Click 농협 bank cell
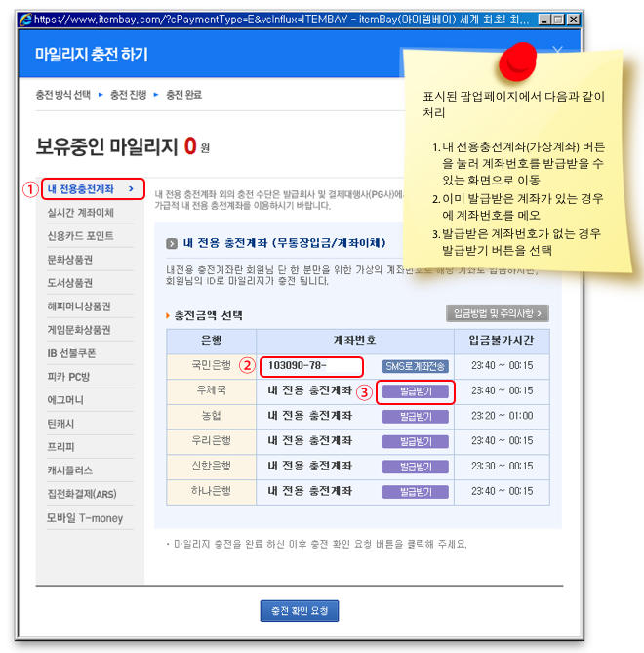 (211, 416)
